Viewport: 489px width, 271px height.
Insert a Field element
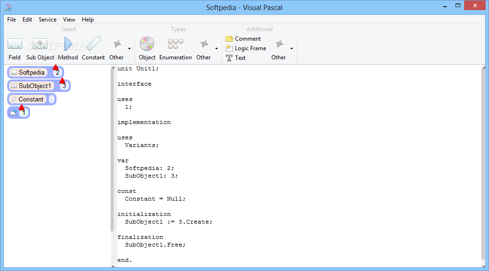[14, 49]
